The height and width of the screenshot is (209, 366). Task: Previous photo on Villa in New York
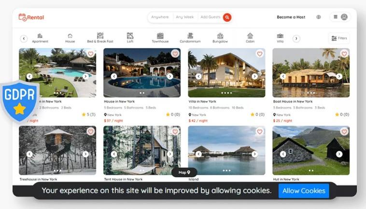pos(198,76)
